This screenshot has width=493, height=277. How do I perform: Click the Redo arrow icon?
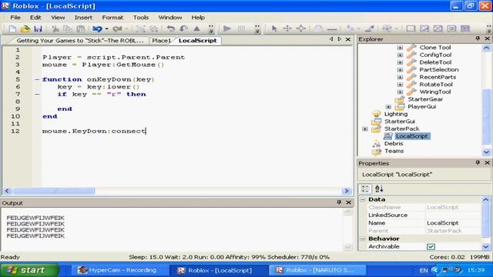[117, 29]
